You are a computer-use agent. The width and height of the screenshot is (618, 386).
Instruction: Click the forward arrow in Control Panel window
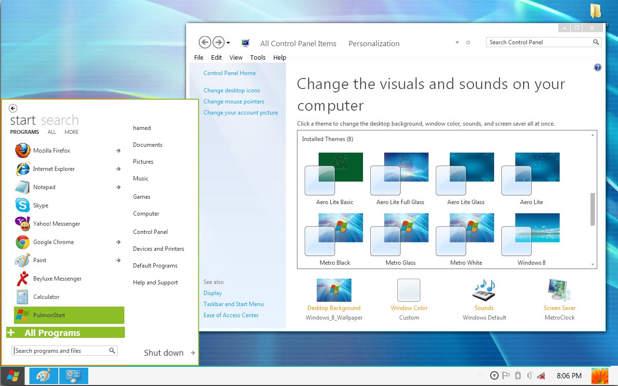point(218,42)
